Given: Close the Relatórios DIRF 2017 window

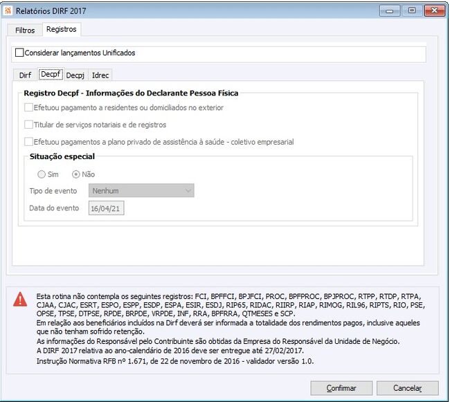Looking at the screenshot, I should tap(435, 10).
